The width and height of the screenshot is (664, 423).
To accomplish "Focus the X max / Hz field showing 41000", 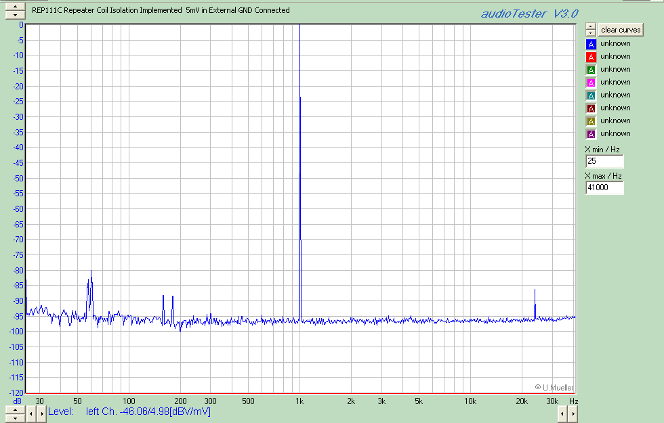I will 604,187.
